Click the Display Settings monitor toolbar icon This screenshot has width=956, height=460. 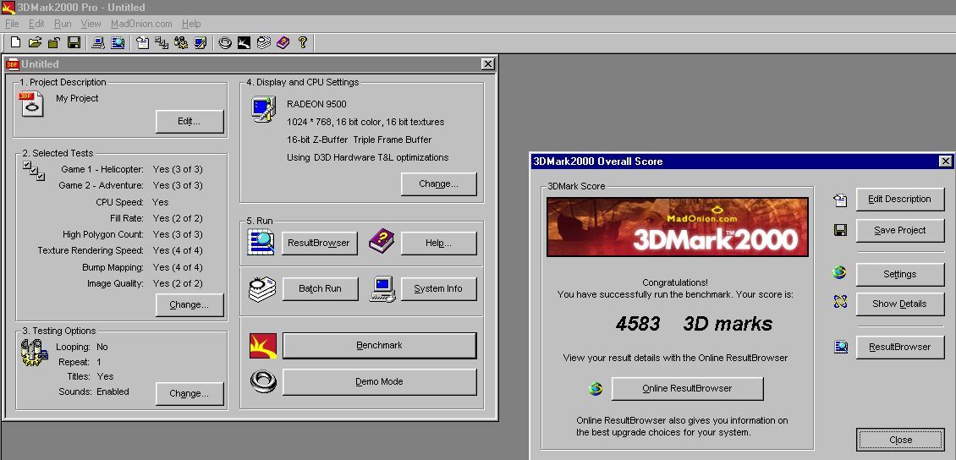coord(201,42)
